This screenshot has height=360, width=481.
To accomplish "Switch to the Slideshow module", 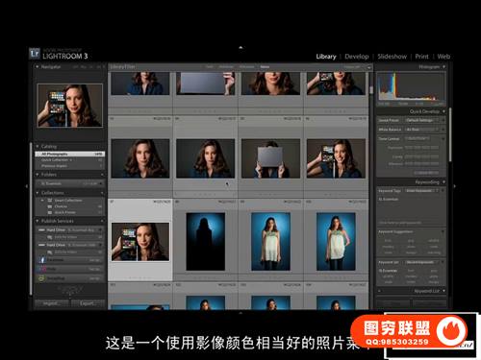I will point(392,57).
